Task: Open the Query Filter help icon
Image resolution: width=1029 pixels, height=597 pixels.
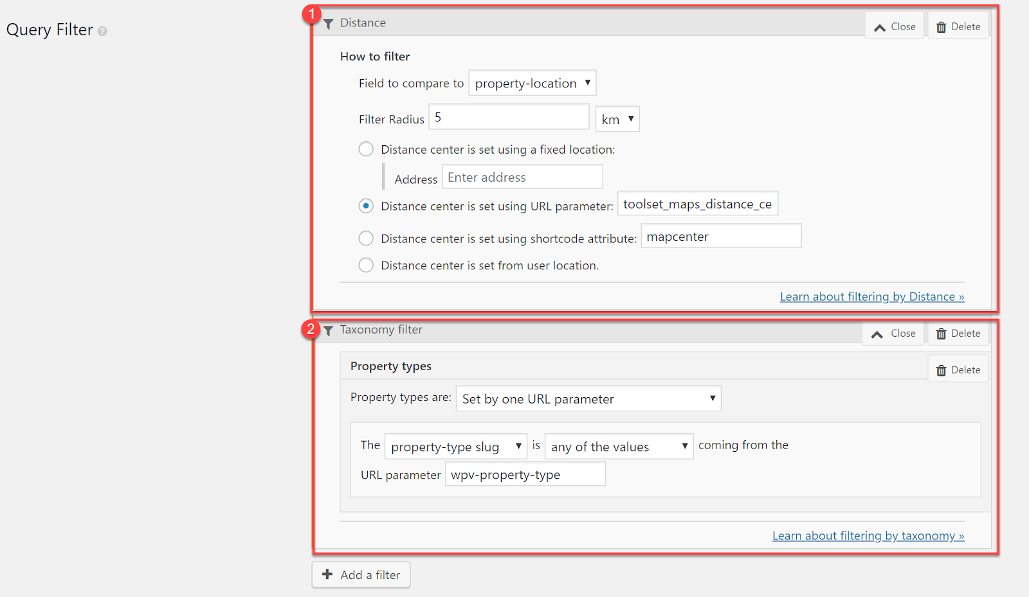Action: (x=102, y=30)
